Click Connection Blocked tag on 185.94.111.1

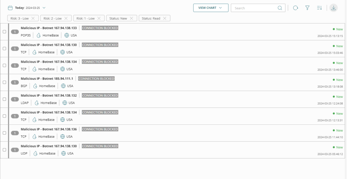click(96, 79)
